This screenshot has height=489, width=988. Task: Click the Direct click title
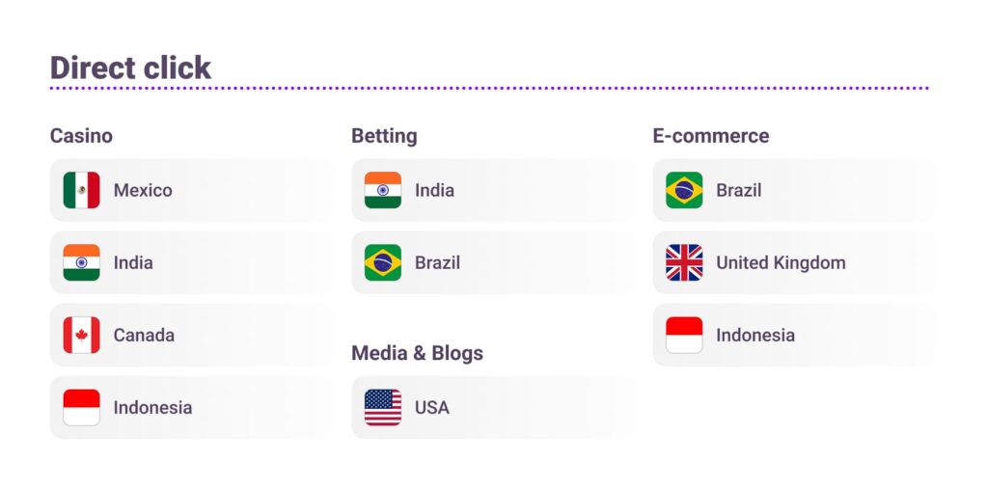pos(130,68)
